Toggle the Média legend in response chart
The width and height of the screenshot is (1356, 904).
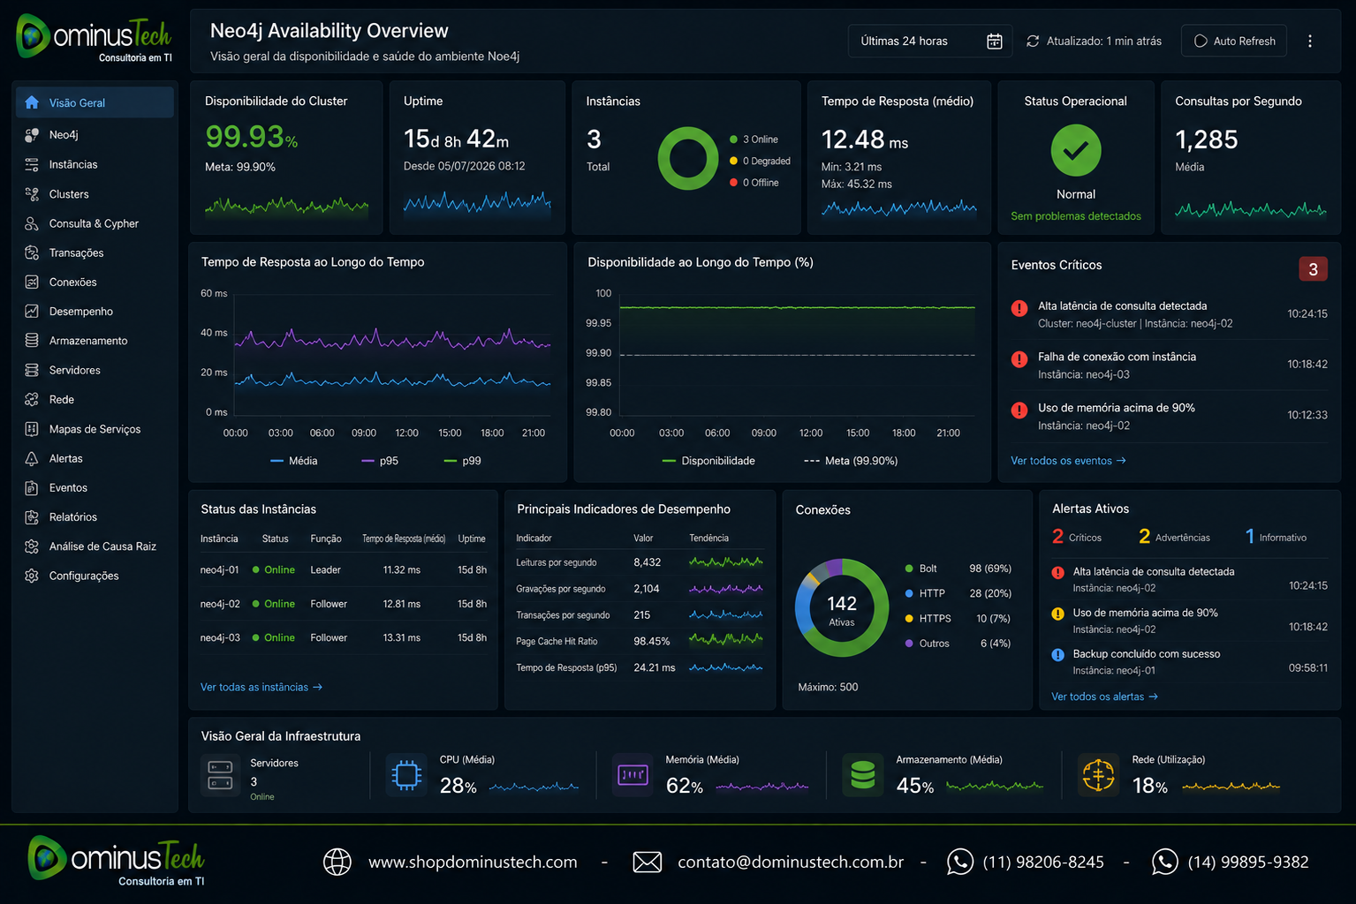coord(294,461)
